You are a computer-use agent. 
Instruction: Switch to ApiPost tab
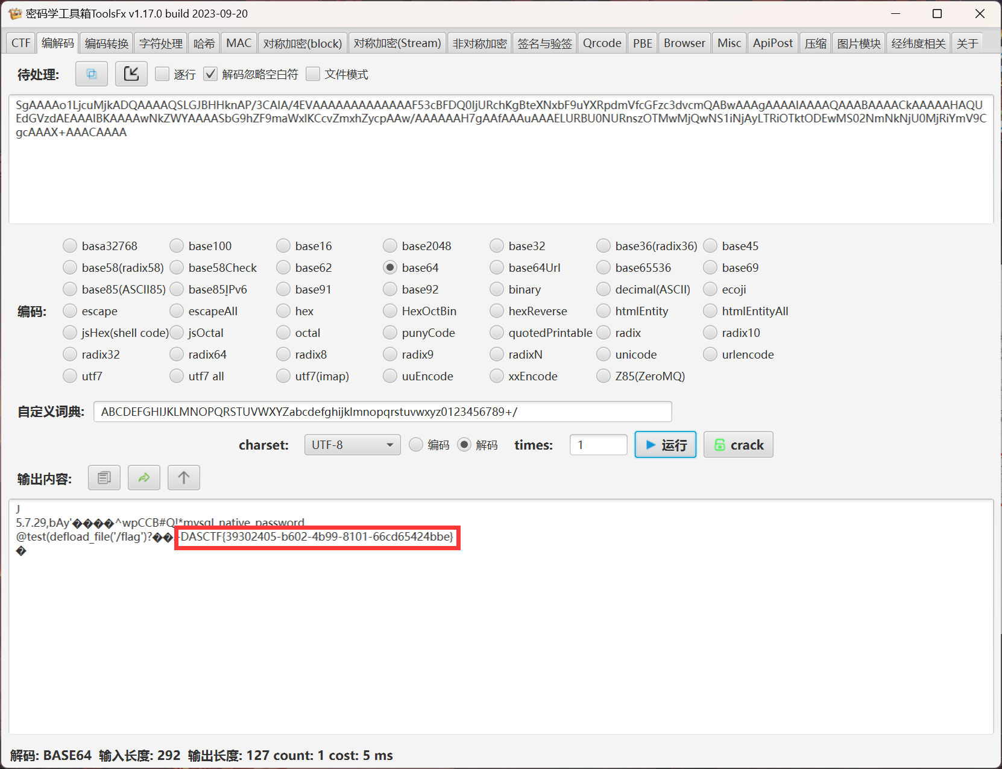[773, 43]
